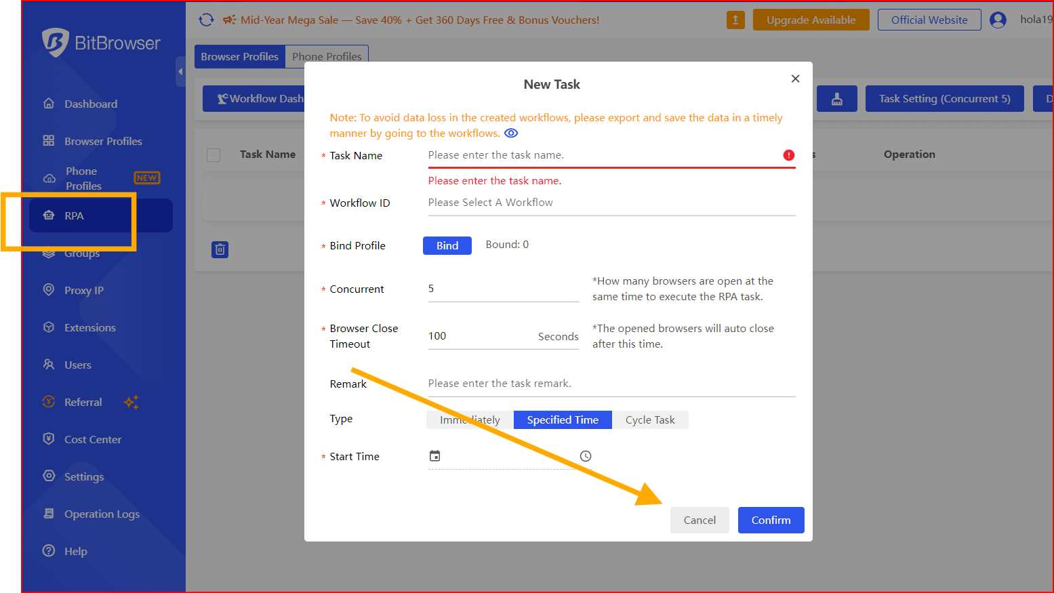The width and height of the screenshot is (1054, 593).
Task: Click the RPA robot icon
Action: click(x=49, y=215)
